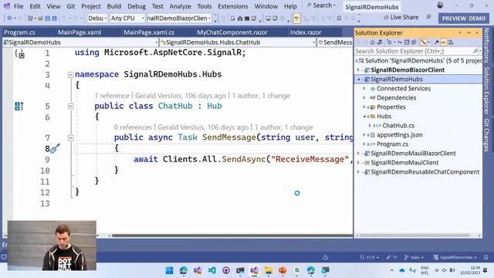
Task: Click the inheritance margin icon on line 5
Action: click(19, 107)
